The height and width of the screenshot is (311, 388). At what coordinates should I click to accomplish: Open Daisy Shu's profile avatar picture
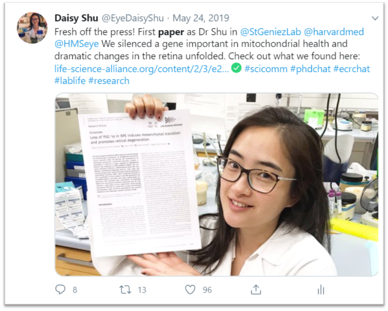pyautogui.click(x=32, y=28)
